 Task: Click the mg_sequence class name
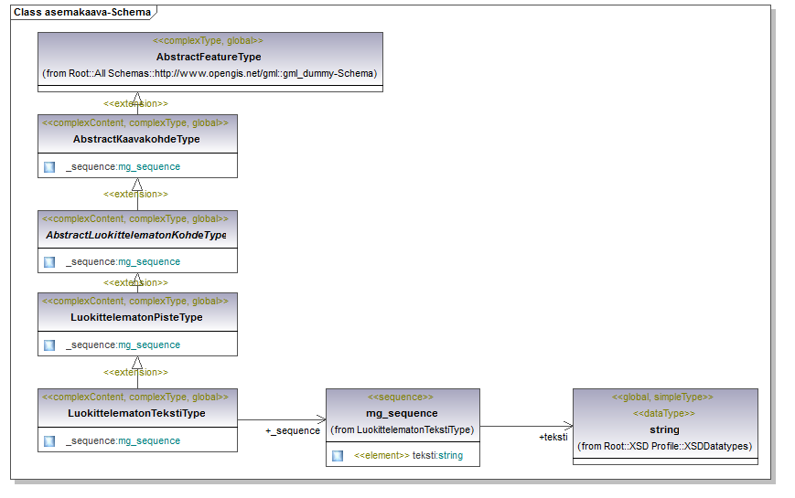pyautogui.click(x=402, y=413)
